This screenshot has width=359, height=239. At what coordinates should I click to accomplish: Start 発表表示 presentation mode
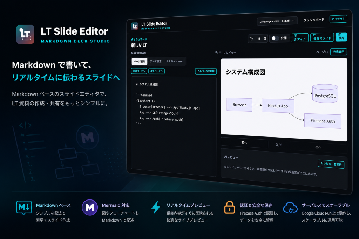pos(338,52)
